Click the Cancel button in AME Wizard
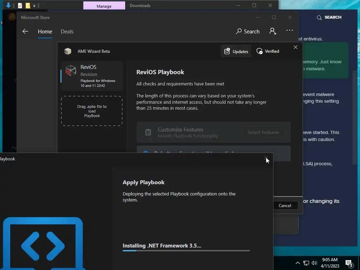Viewport: 360px width, 270px height. (285, 205)
